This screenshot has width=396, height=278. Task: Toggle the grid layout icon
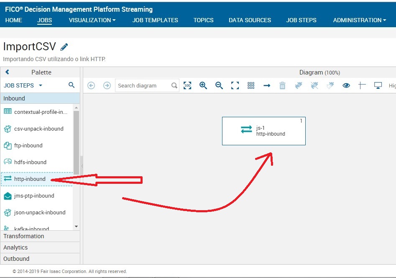point(250,85)
